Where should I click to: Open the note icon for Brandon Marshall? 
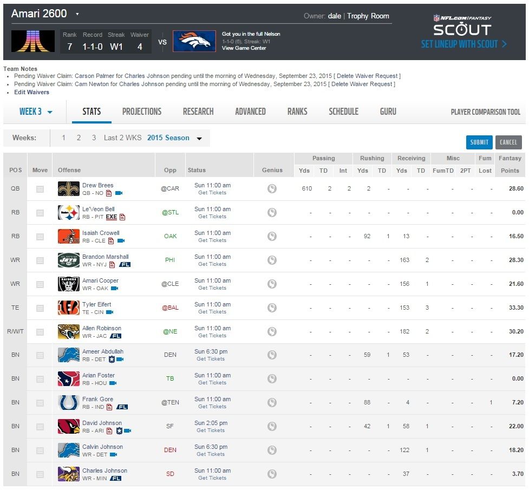112,265
